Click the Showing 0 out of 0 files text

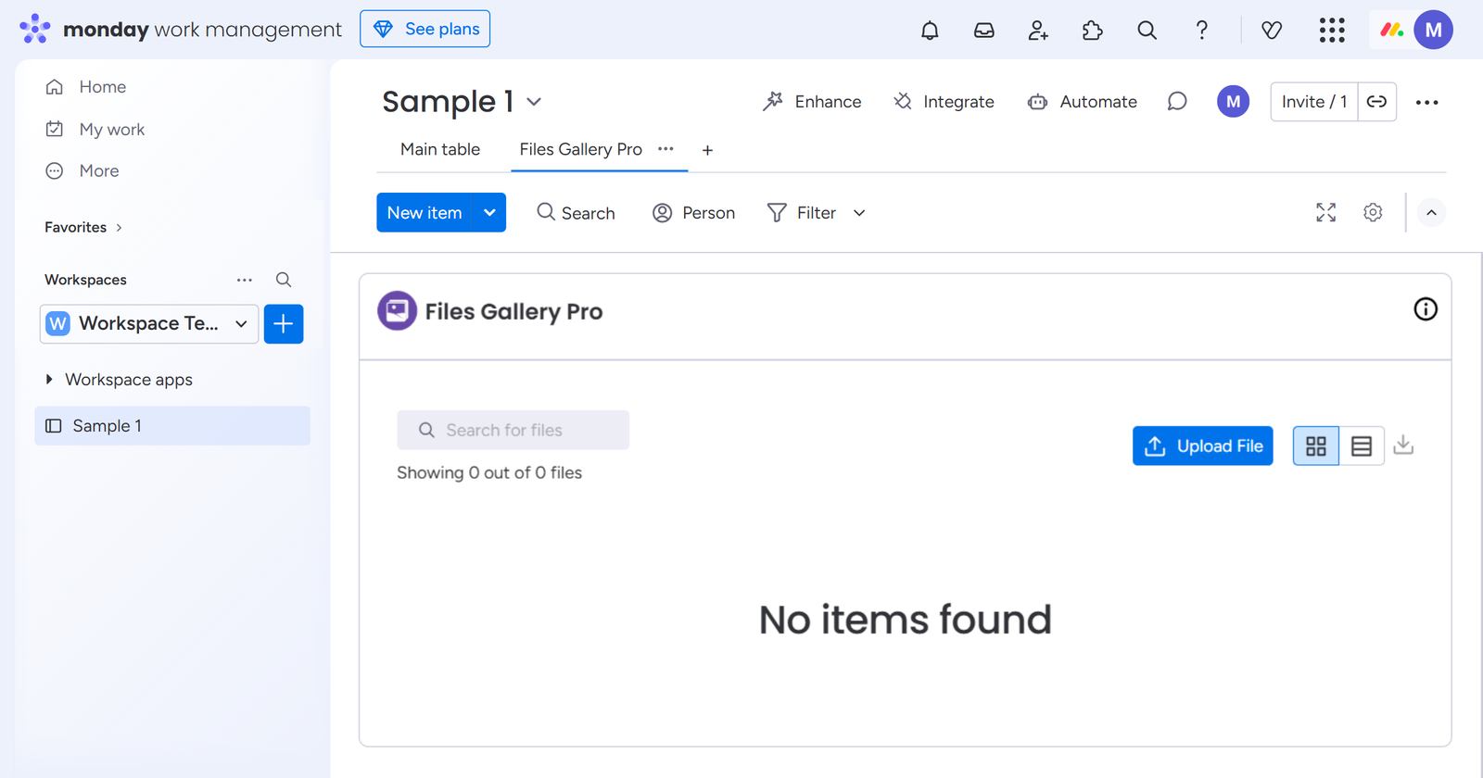click(489, 473)
